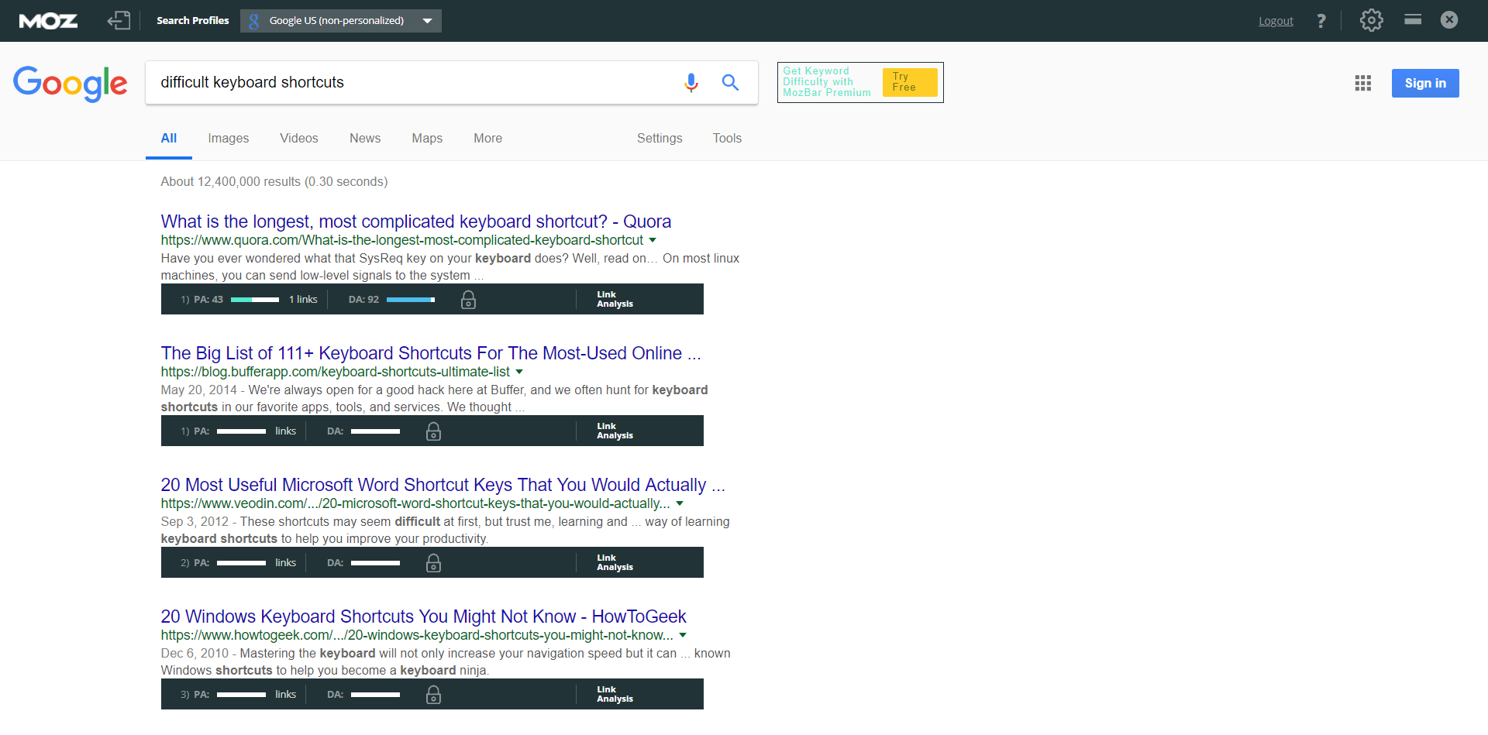The image size is (1488, 735).
Task: Click the Sign in button
Action: tap(1425, 83)
